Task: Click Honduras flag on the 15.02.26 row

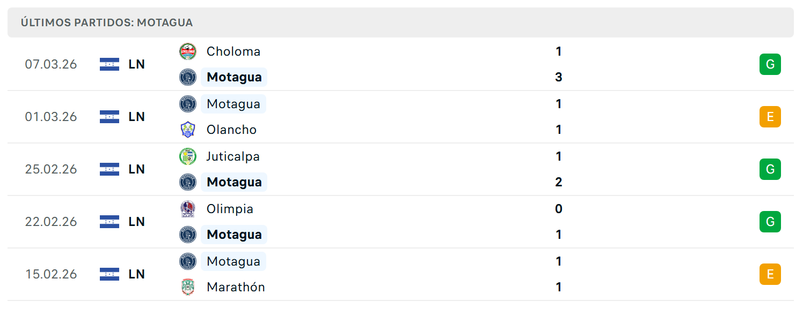Action: tap(109, 274)
